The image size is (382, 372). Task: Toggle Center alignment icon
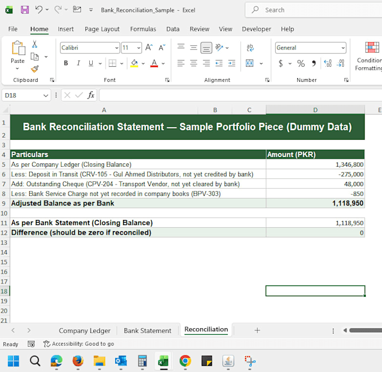(194, 63)
